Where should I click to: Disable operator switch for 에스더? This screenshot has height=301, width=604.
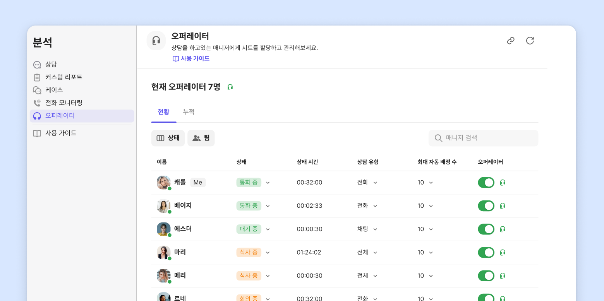click(x=486, y=229)
